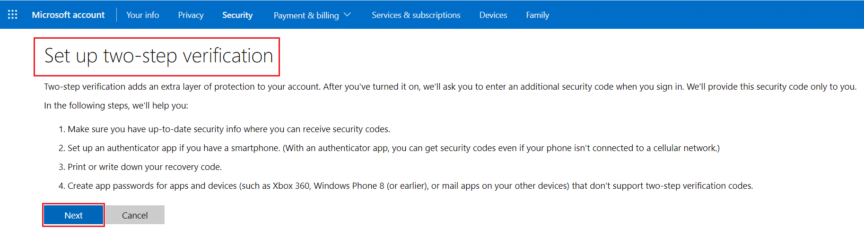
Task: Go to the Your info tab
Action: [142, 15]
